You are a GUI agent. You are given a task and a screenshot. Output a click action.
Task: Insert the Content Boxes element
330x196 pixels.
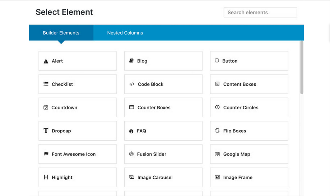[249, 84]
